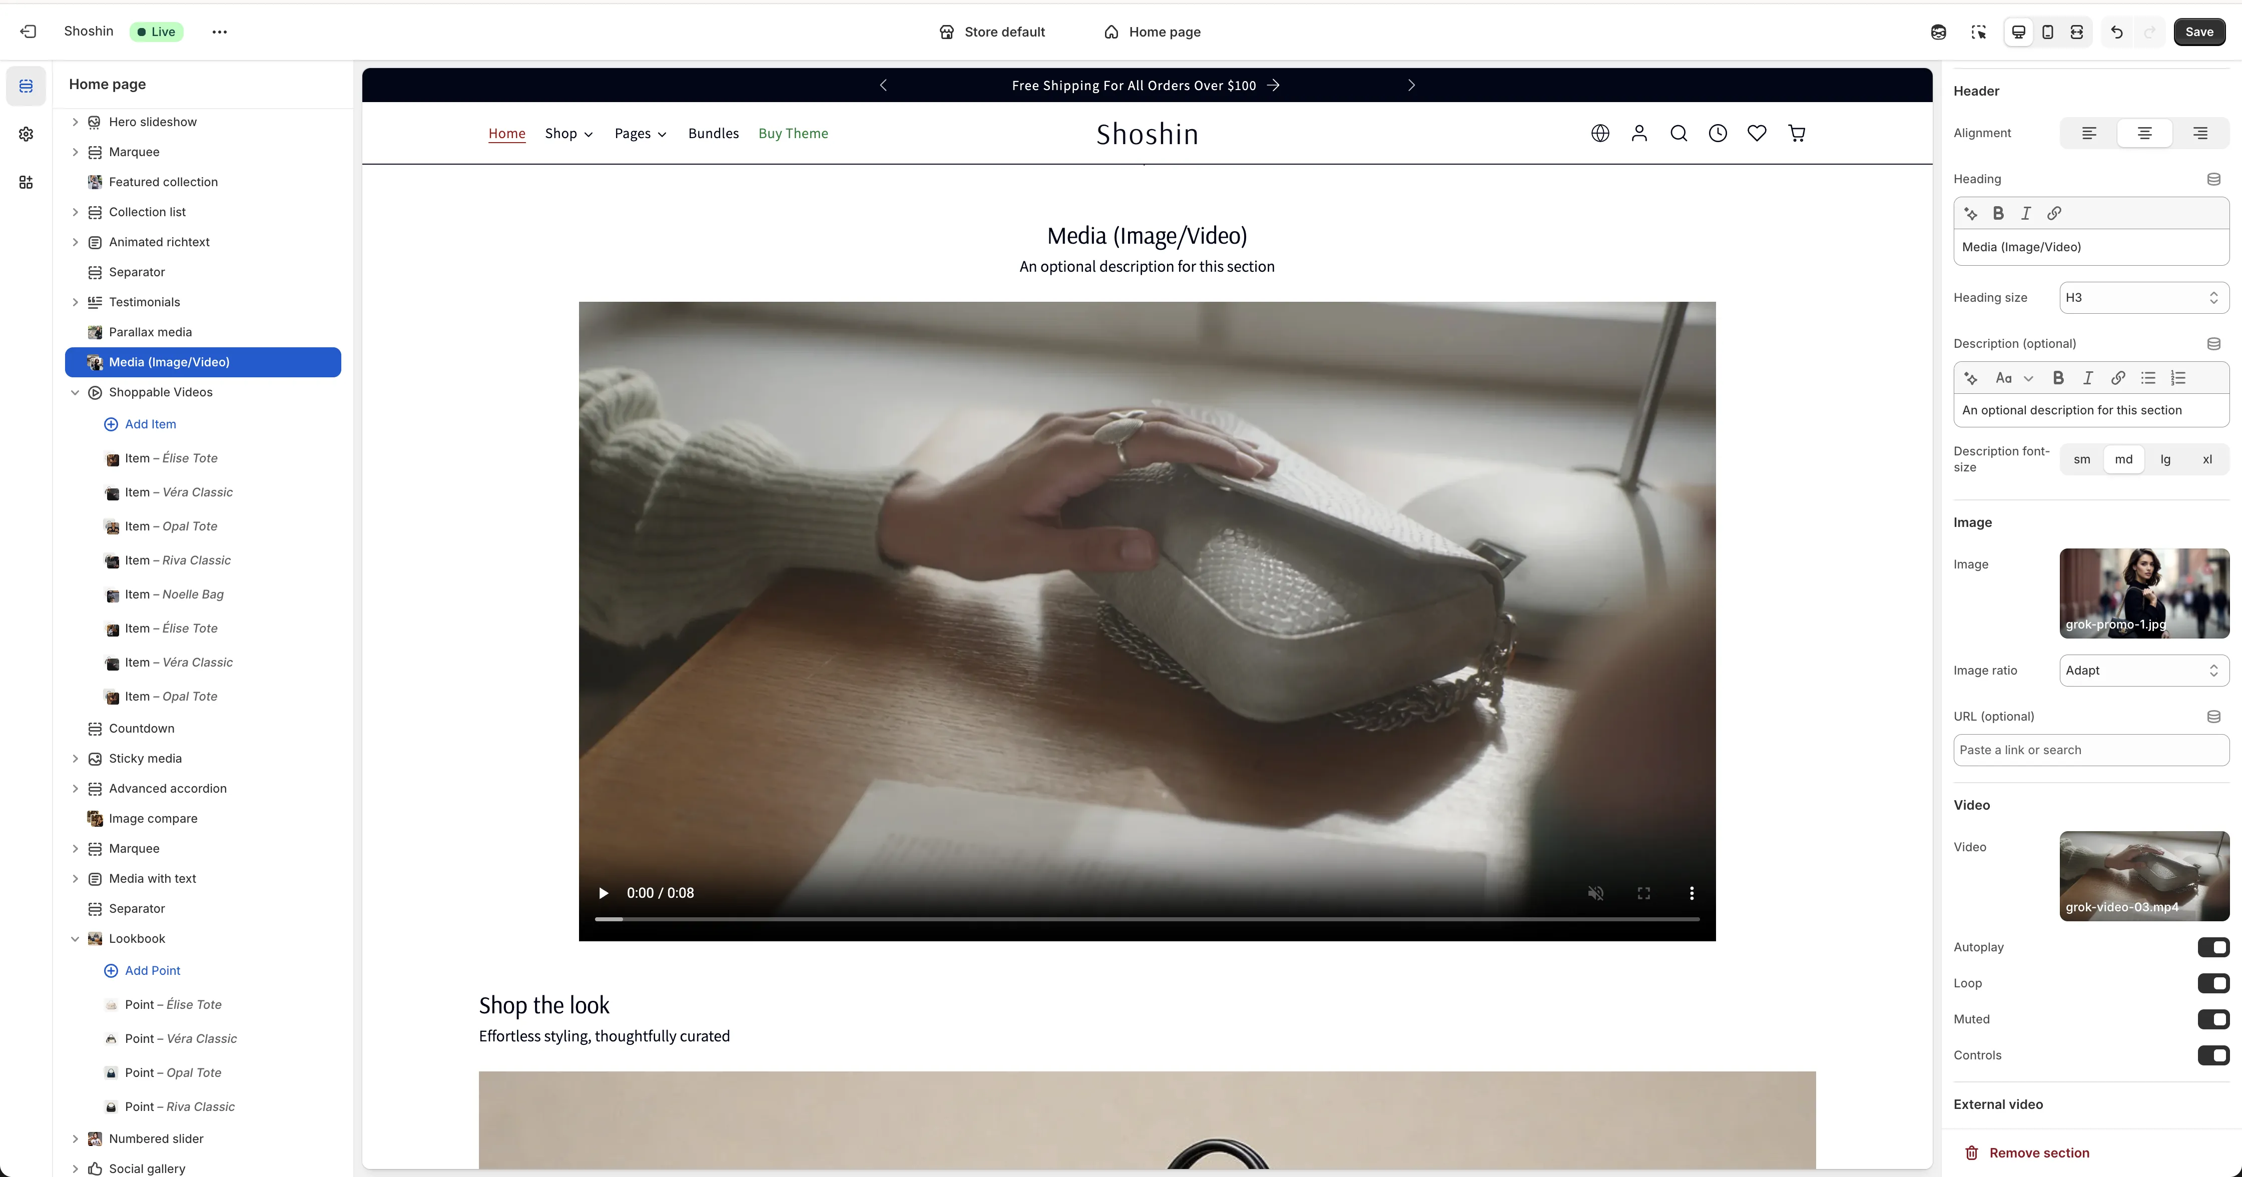Open Theme settings gear icon
2242x1177 pixels.
(x=26, y=134)
